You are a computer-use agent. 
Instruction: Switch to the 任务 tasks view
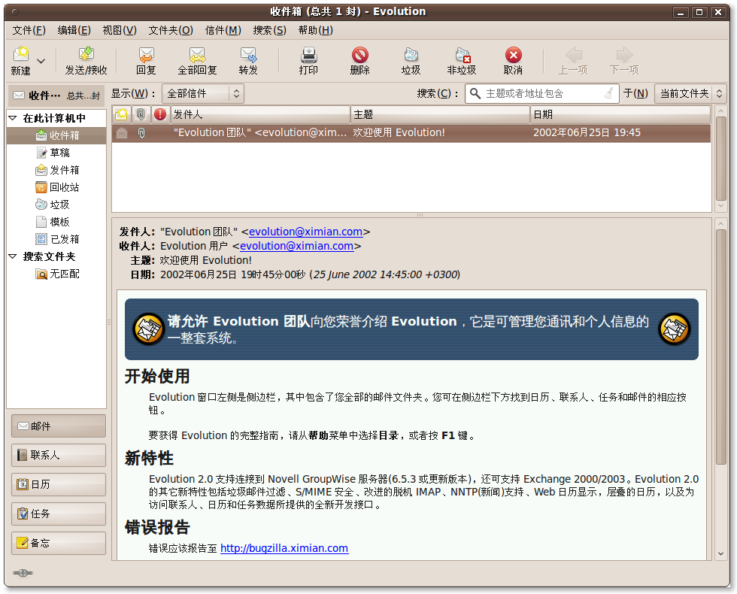(59, 514)
